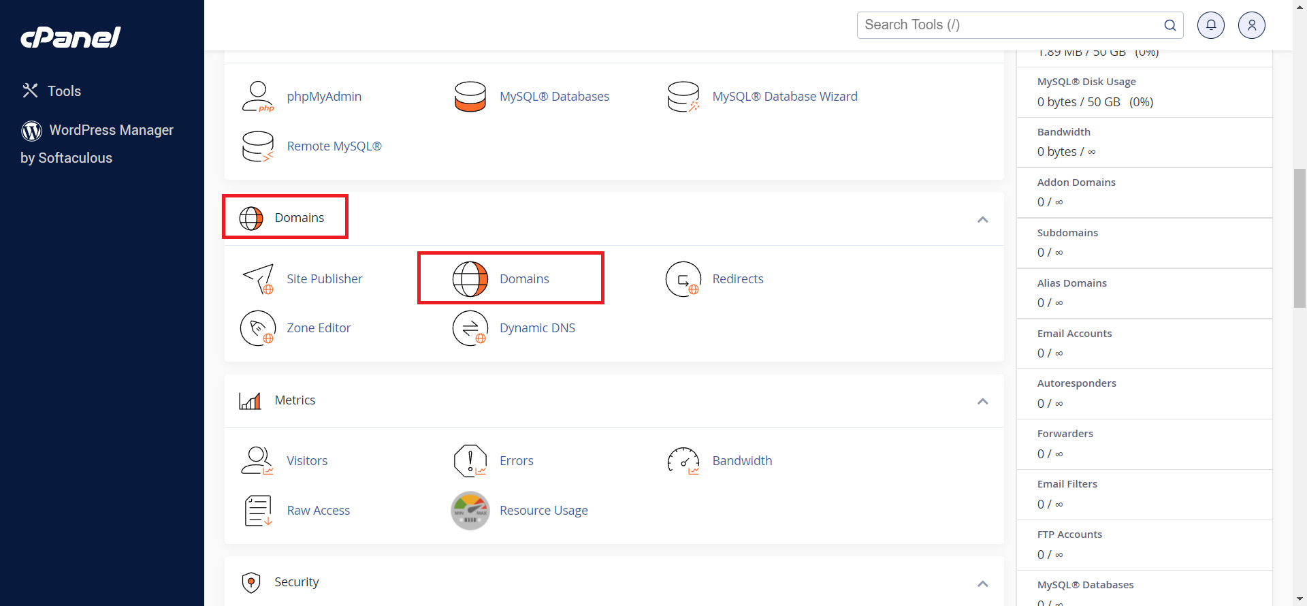The width and height of the screenshot is (1307, 606).
Task: Open the Raw Access icon
Action: pos(258,511)
